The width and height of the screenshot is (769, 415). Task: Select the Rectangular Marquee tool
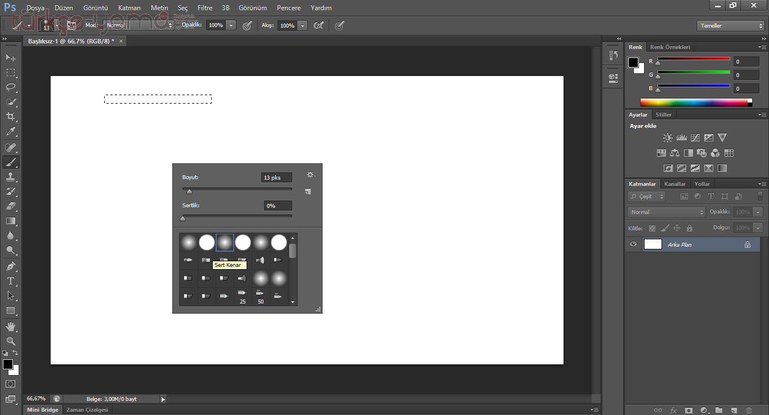pos(11,72)
